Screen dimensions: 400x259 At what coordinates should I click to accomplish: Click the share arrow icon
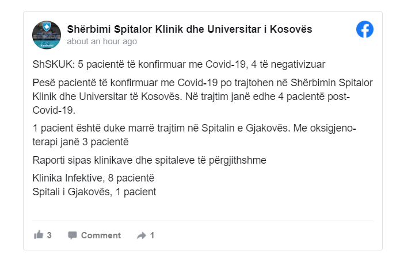coord(141,235)
